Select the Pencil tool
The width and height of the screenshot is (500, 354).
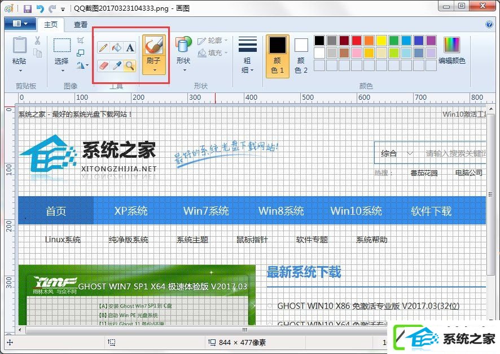point(103,48)
